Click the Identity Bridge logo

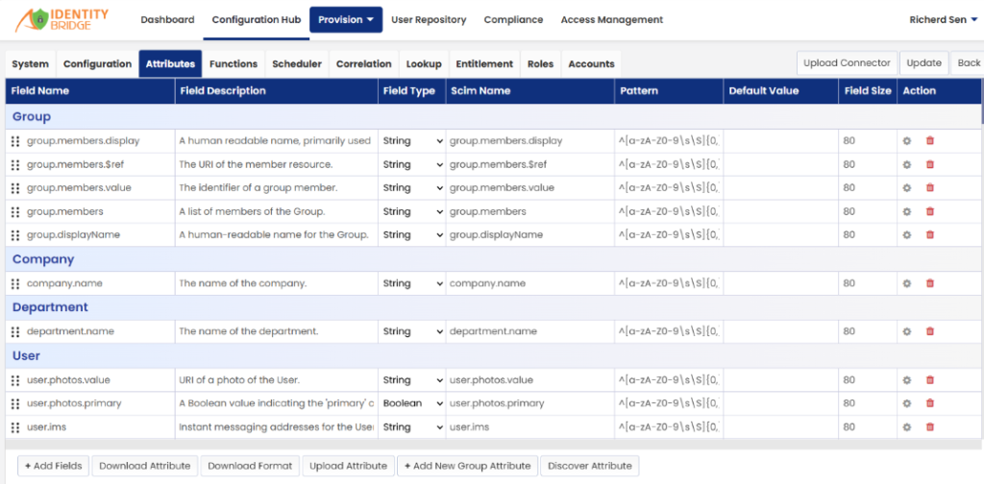(x=61, y=20)
